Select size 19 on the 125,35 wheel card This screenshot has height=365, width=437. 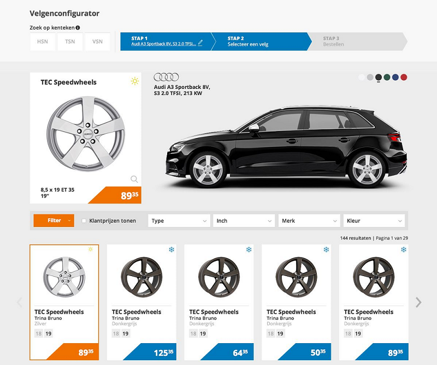[x=126, y=333]
